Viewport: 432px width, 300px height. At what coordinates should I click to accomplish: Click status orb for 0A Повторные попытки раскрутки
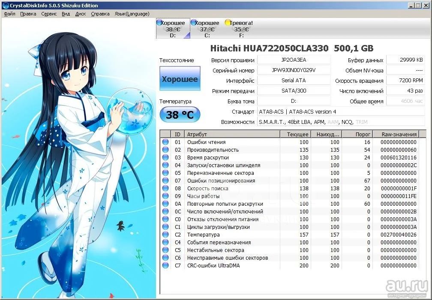point(165,204)
